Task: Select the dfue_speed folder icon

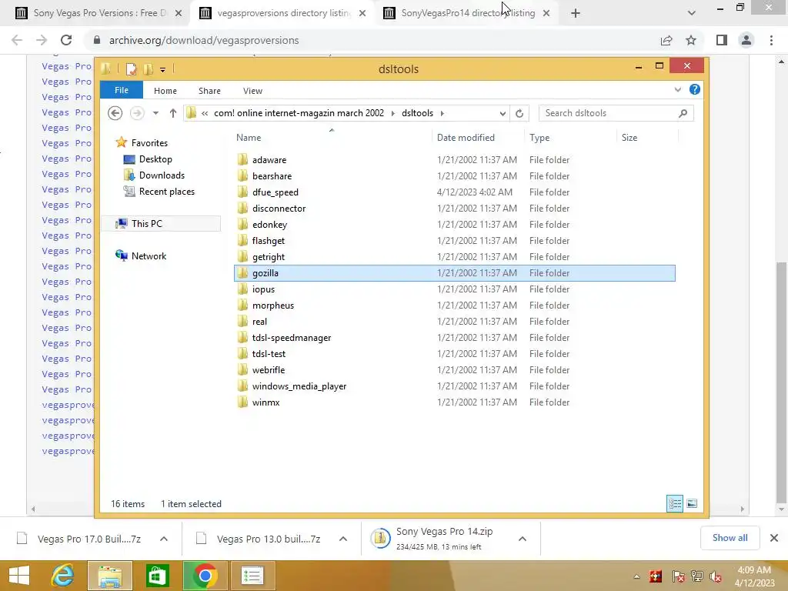Action: click(x=242, y=192)
